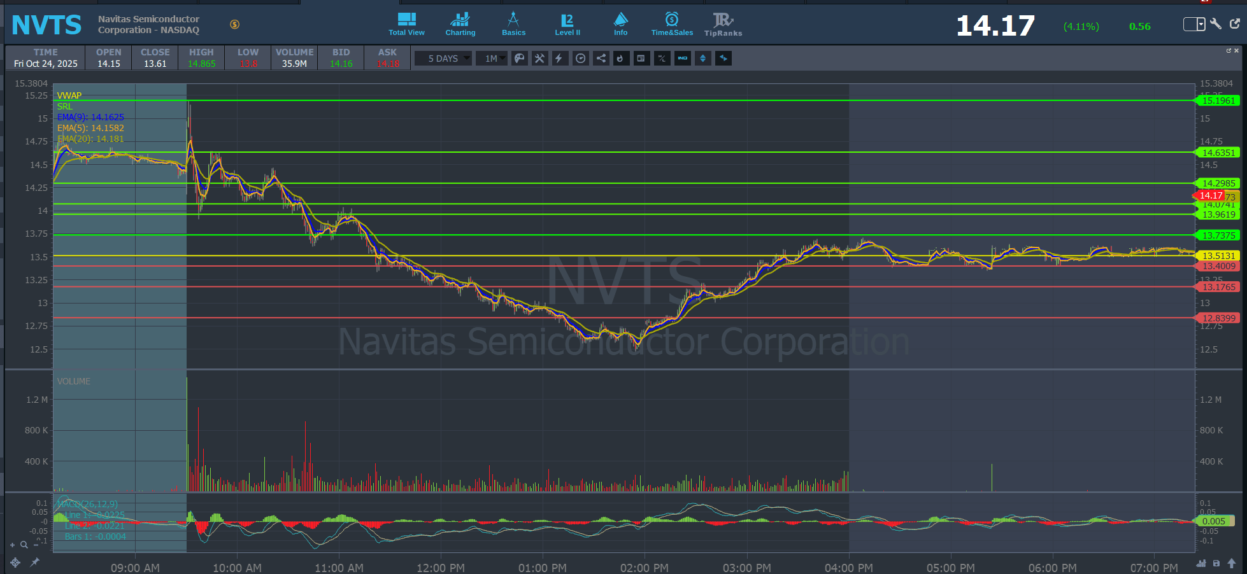Click the blue up-down arrows icon
This screenshot has height=574, width=1247.
[703, 59]
